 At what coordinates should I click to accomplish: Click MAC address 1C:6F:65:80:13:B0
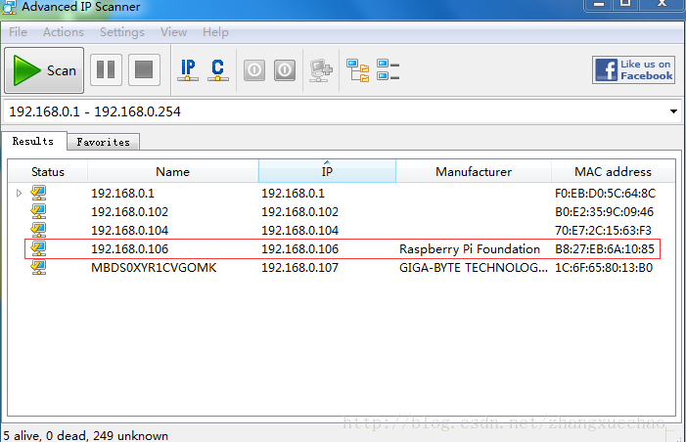[604, 268]
